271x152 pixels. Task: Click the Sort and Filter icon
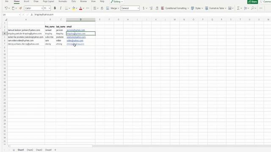pyautogui.click(x=246, y=8)
